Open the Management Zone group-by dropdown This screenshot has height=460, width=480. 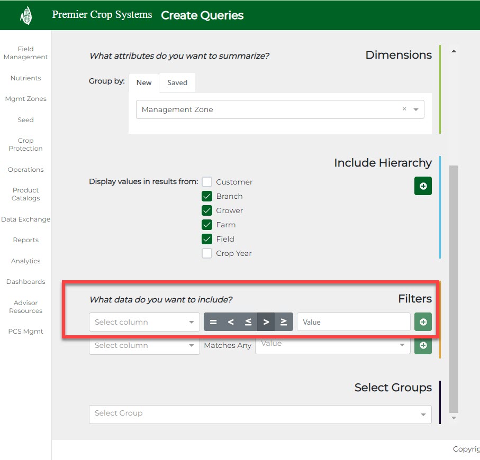pyautogui.click(x=416, y=110)
